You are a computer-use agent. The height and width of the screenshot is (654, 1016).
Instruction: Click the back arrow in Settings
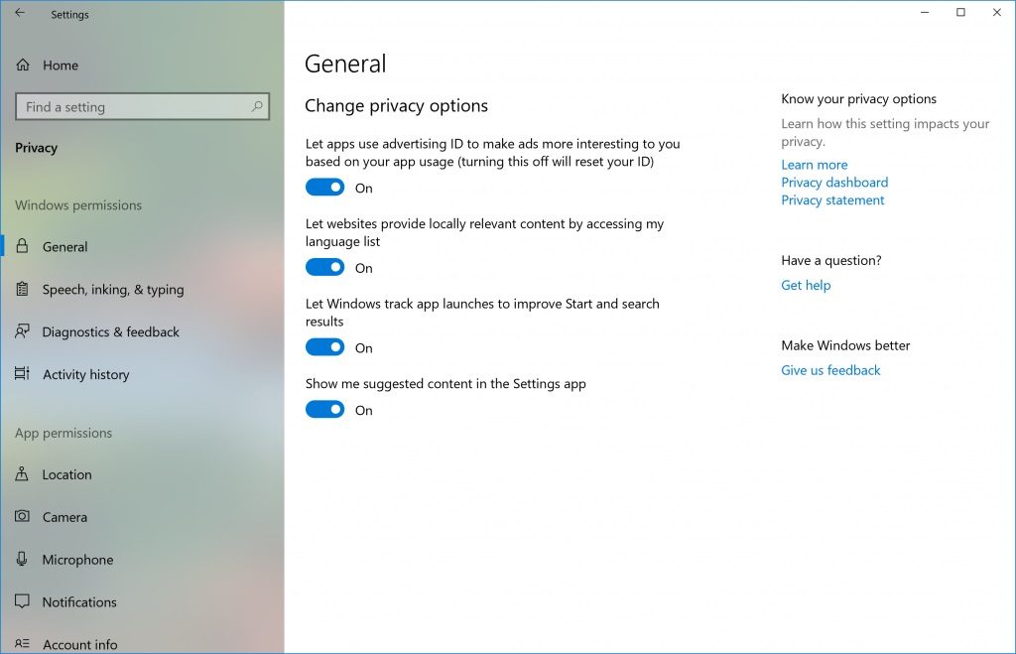coord(20,14)
